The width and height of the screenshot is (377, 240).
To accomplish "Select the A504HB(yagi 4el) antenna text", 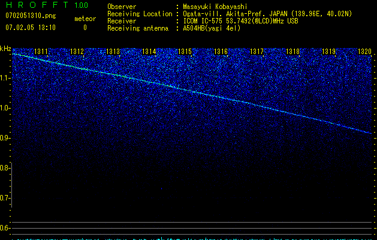I will 212,28.
